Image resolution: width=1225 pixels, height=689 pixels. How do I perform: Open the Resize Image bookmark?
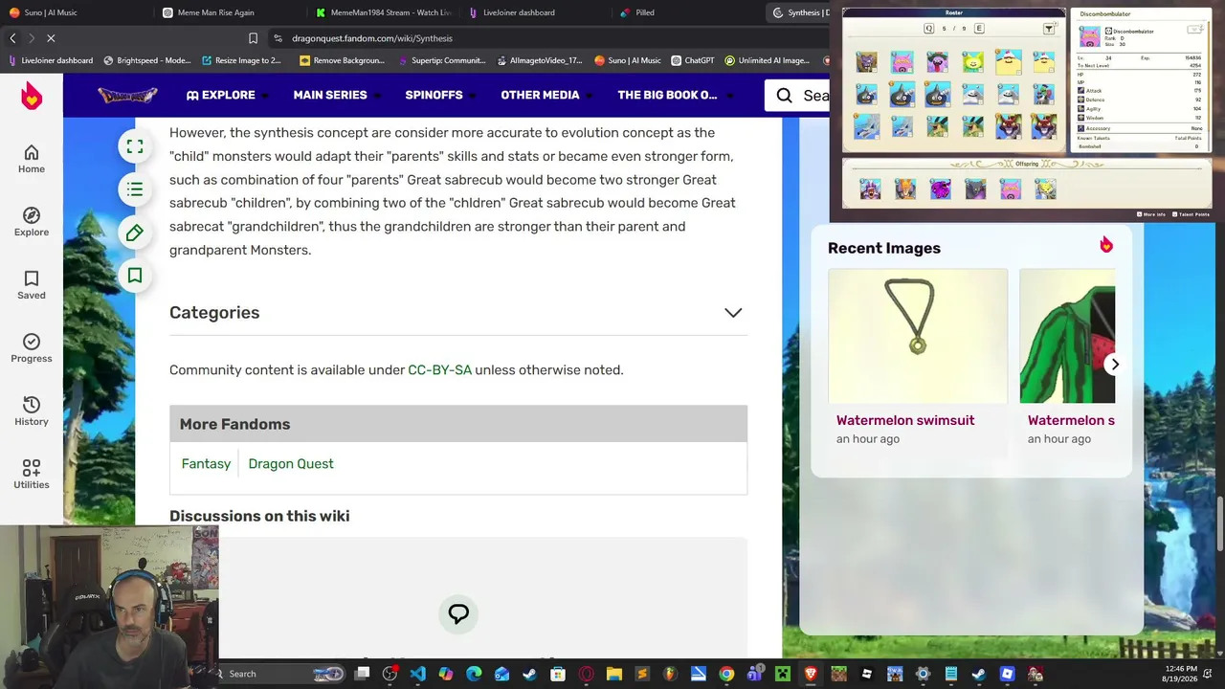pos(241,60)
